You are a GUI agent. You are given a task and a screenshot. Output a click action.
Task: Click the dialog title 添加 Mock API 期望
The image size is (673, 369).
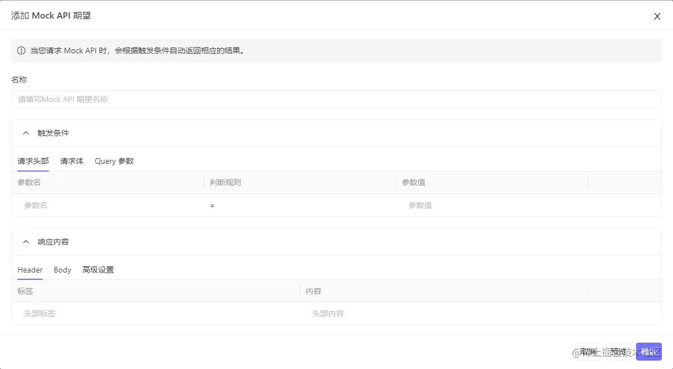[51, 16]
